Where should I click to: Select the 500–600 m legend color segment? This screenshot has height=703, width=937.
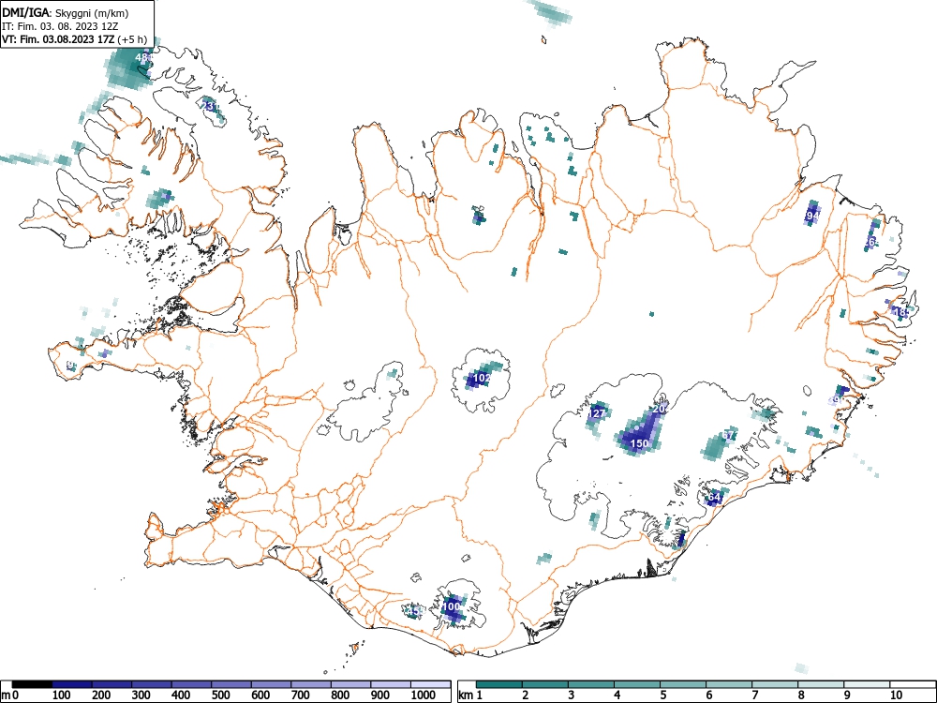(x=231, y=684)
